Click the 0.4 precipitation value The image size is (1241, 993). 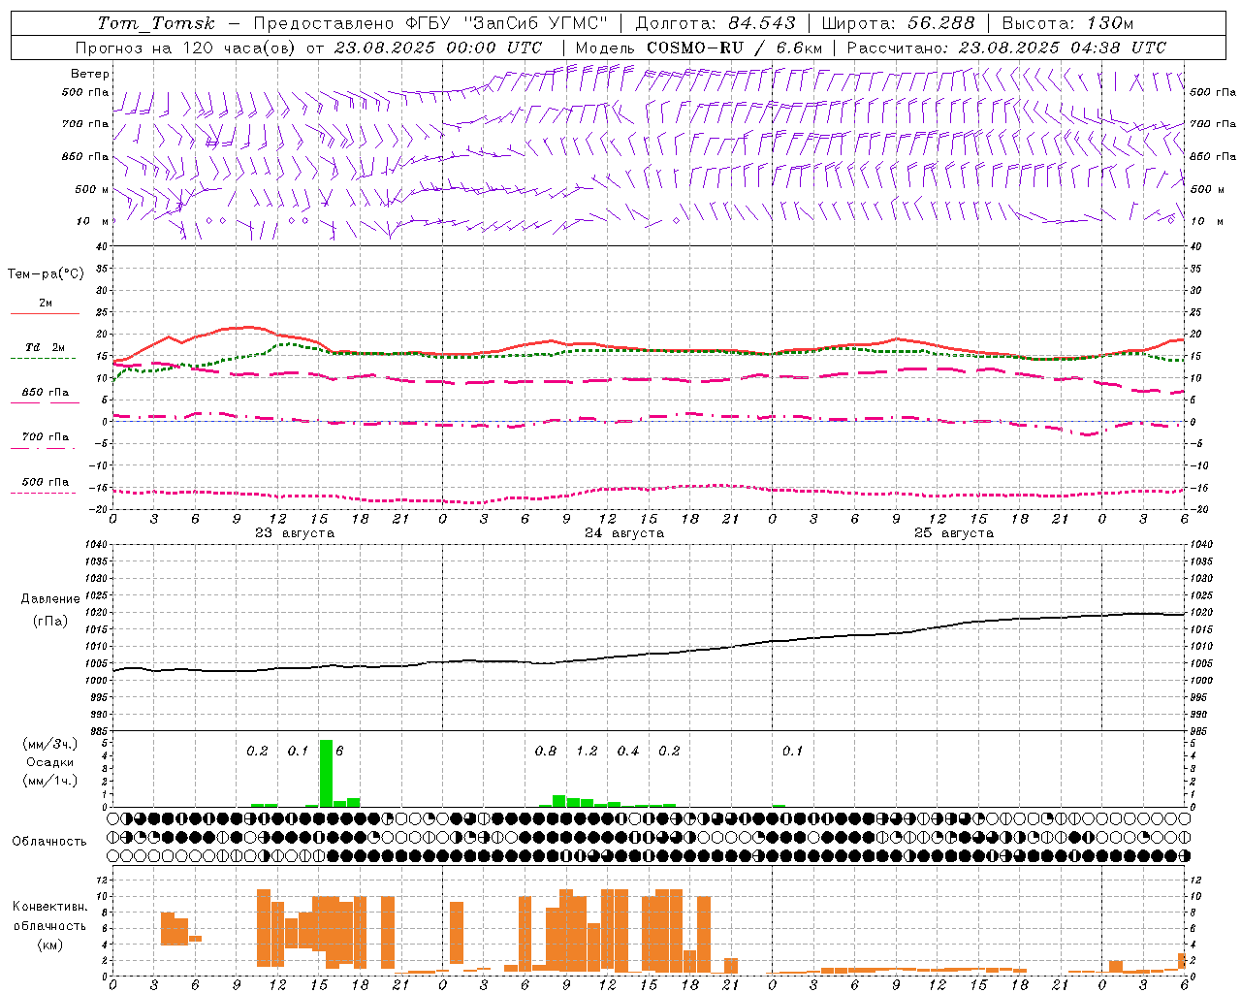(628, 752)
